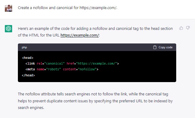Click the user prompt about nofollow and canonical

tap(68, 8)
